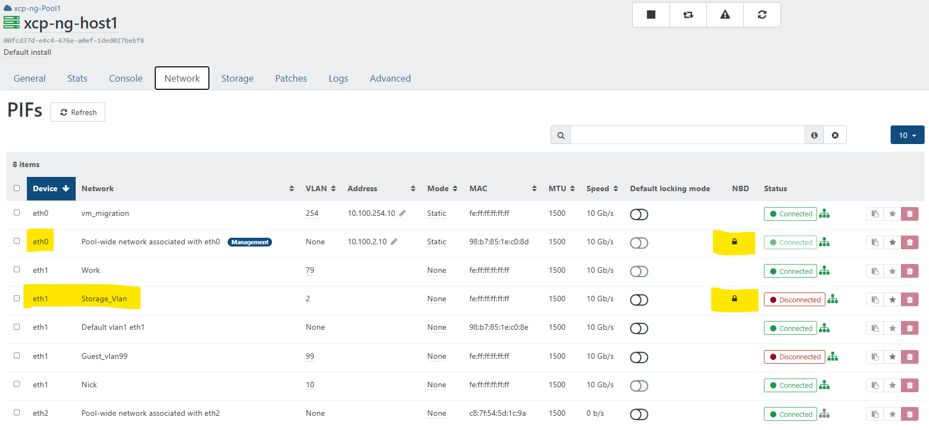Click the network tree icon for Guest_vlan99

832,357
